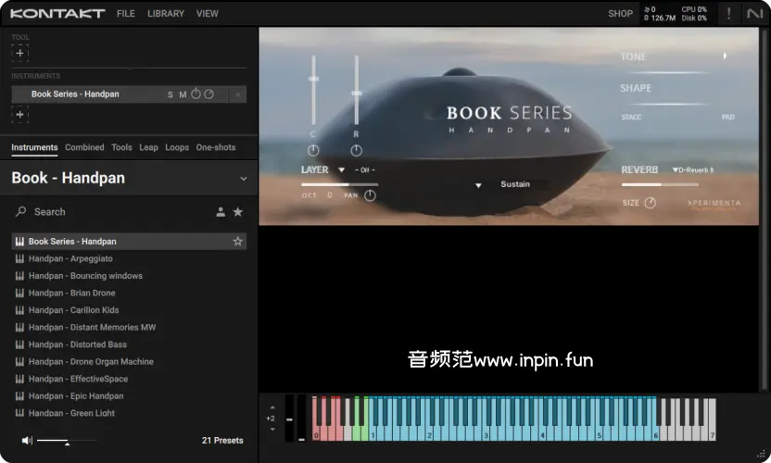771x463 pixels.
Task: Open the LIBRARY menu
Action: point(166,14)
